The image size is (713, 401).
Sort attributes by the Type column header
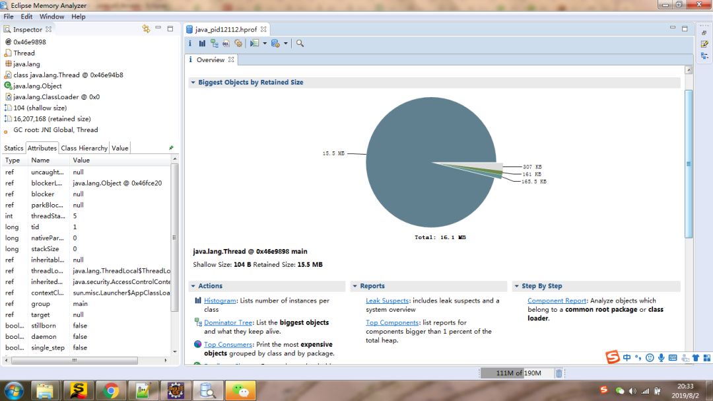[14, 161]
